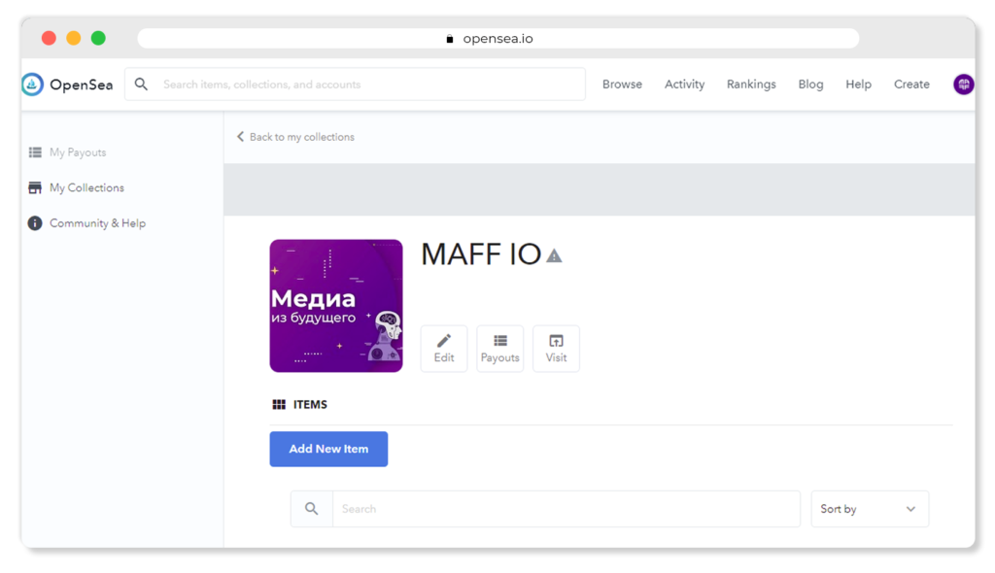The height and width of the screenshot is (573, 995).
Task: Click the My Collections storefront icon
Action: click(35, 187)
